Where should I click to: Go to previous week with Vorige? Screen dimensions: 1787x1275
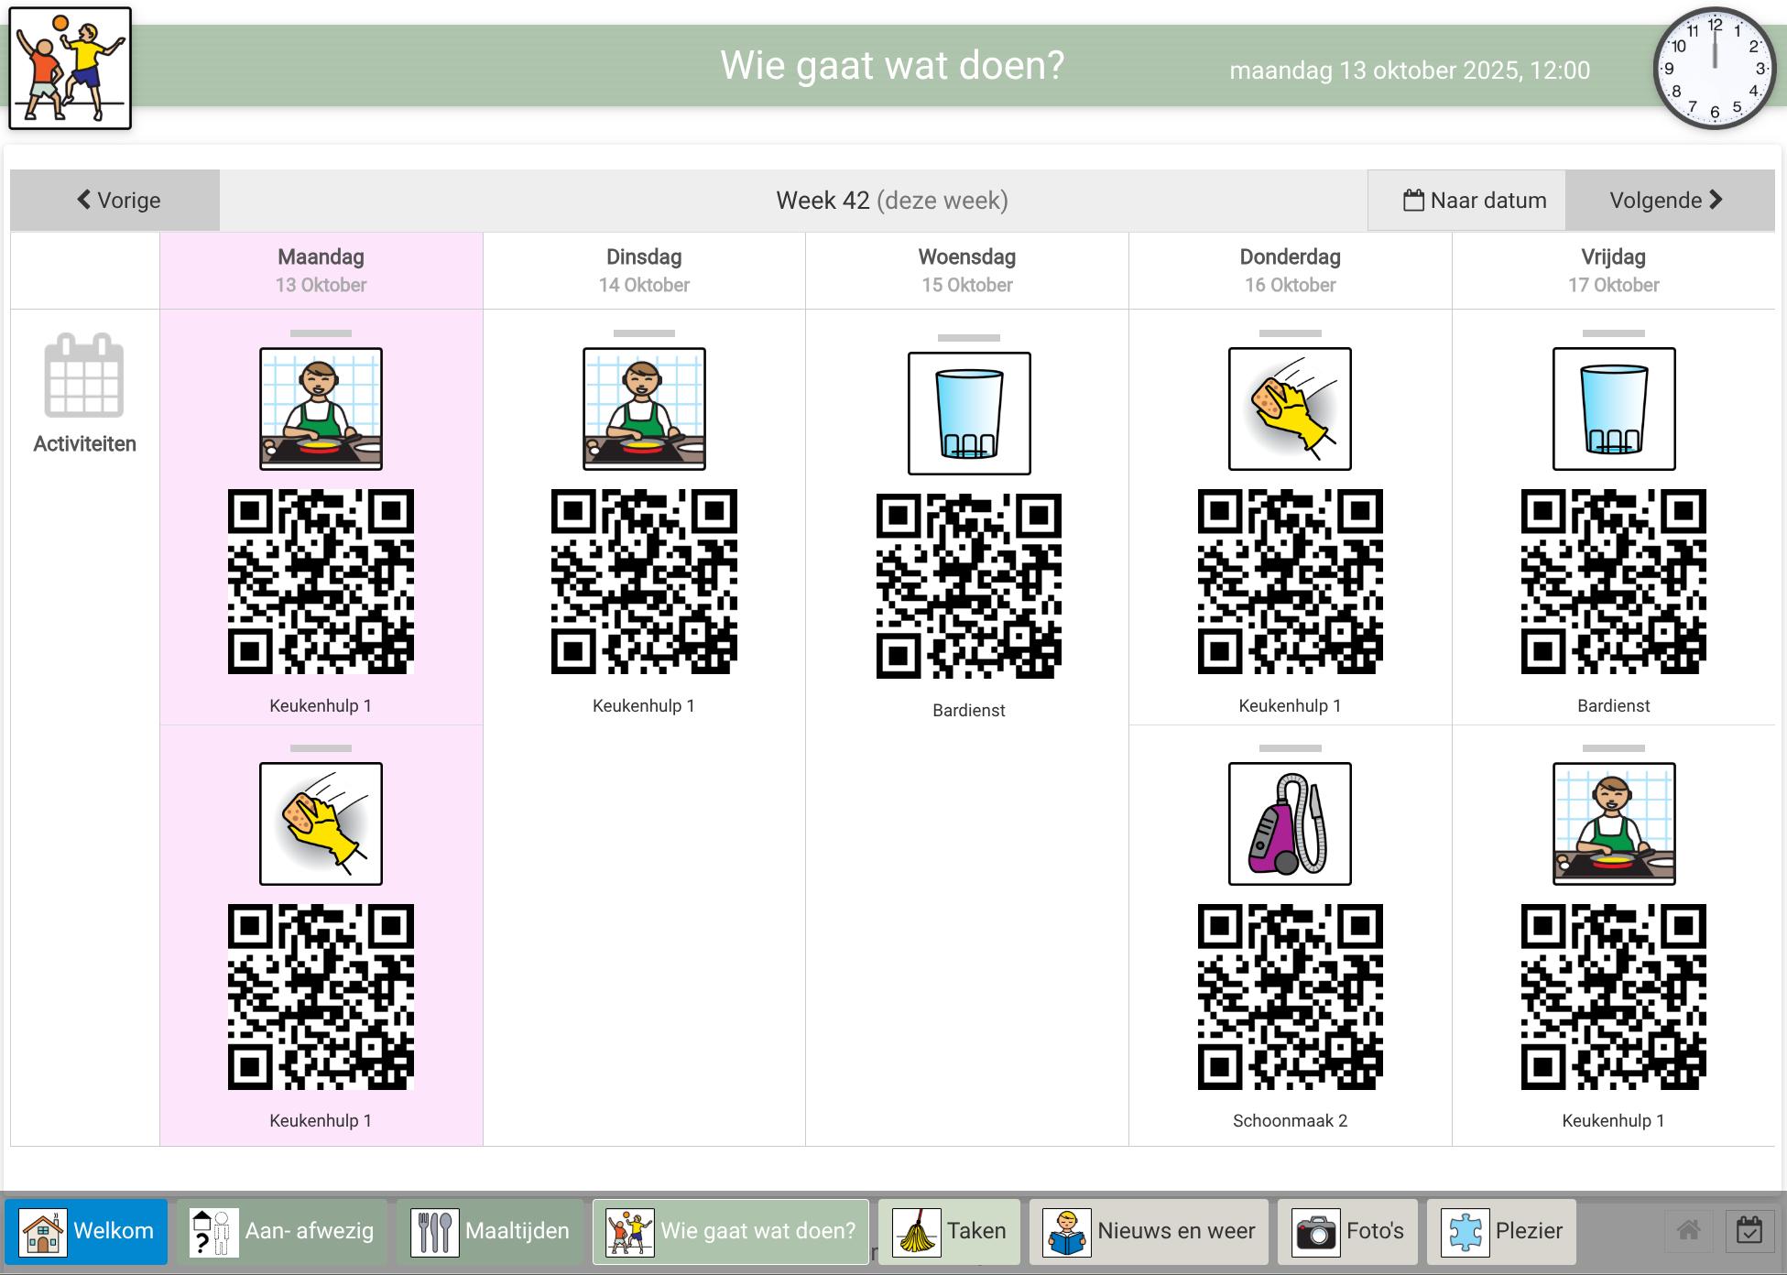116,201
